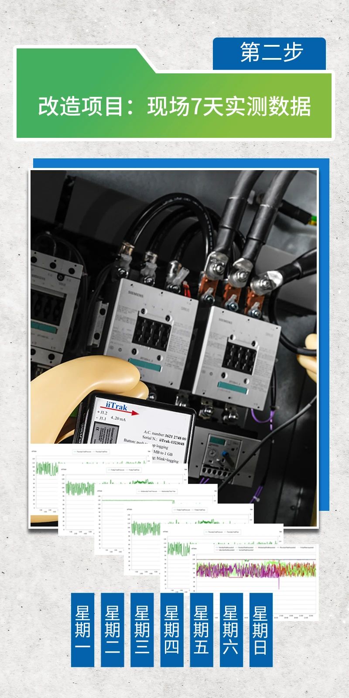
Task: Select the 星期三 label
Action: click(x=142, y=630)
